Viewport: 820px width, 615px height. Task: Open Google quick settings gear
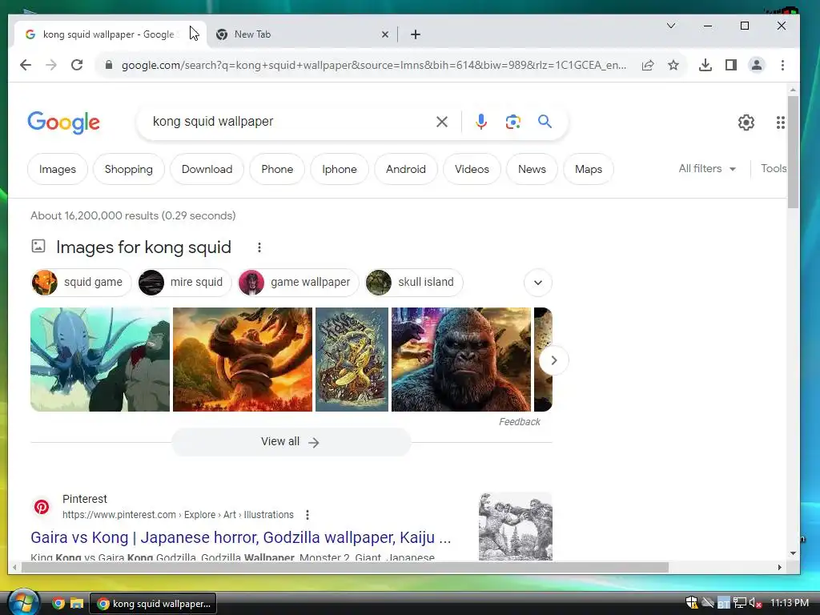tap(746, 123)
